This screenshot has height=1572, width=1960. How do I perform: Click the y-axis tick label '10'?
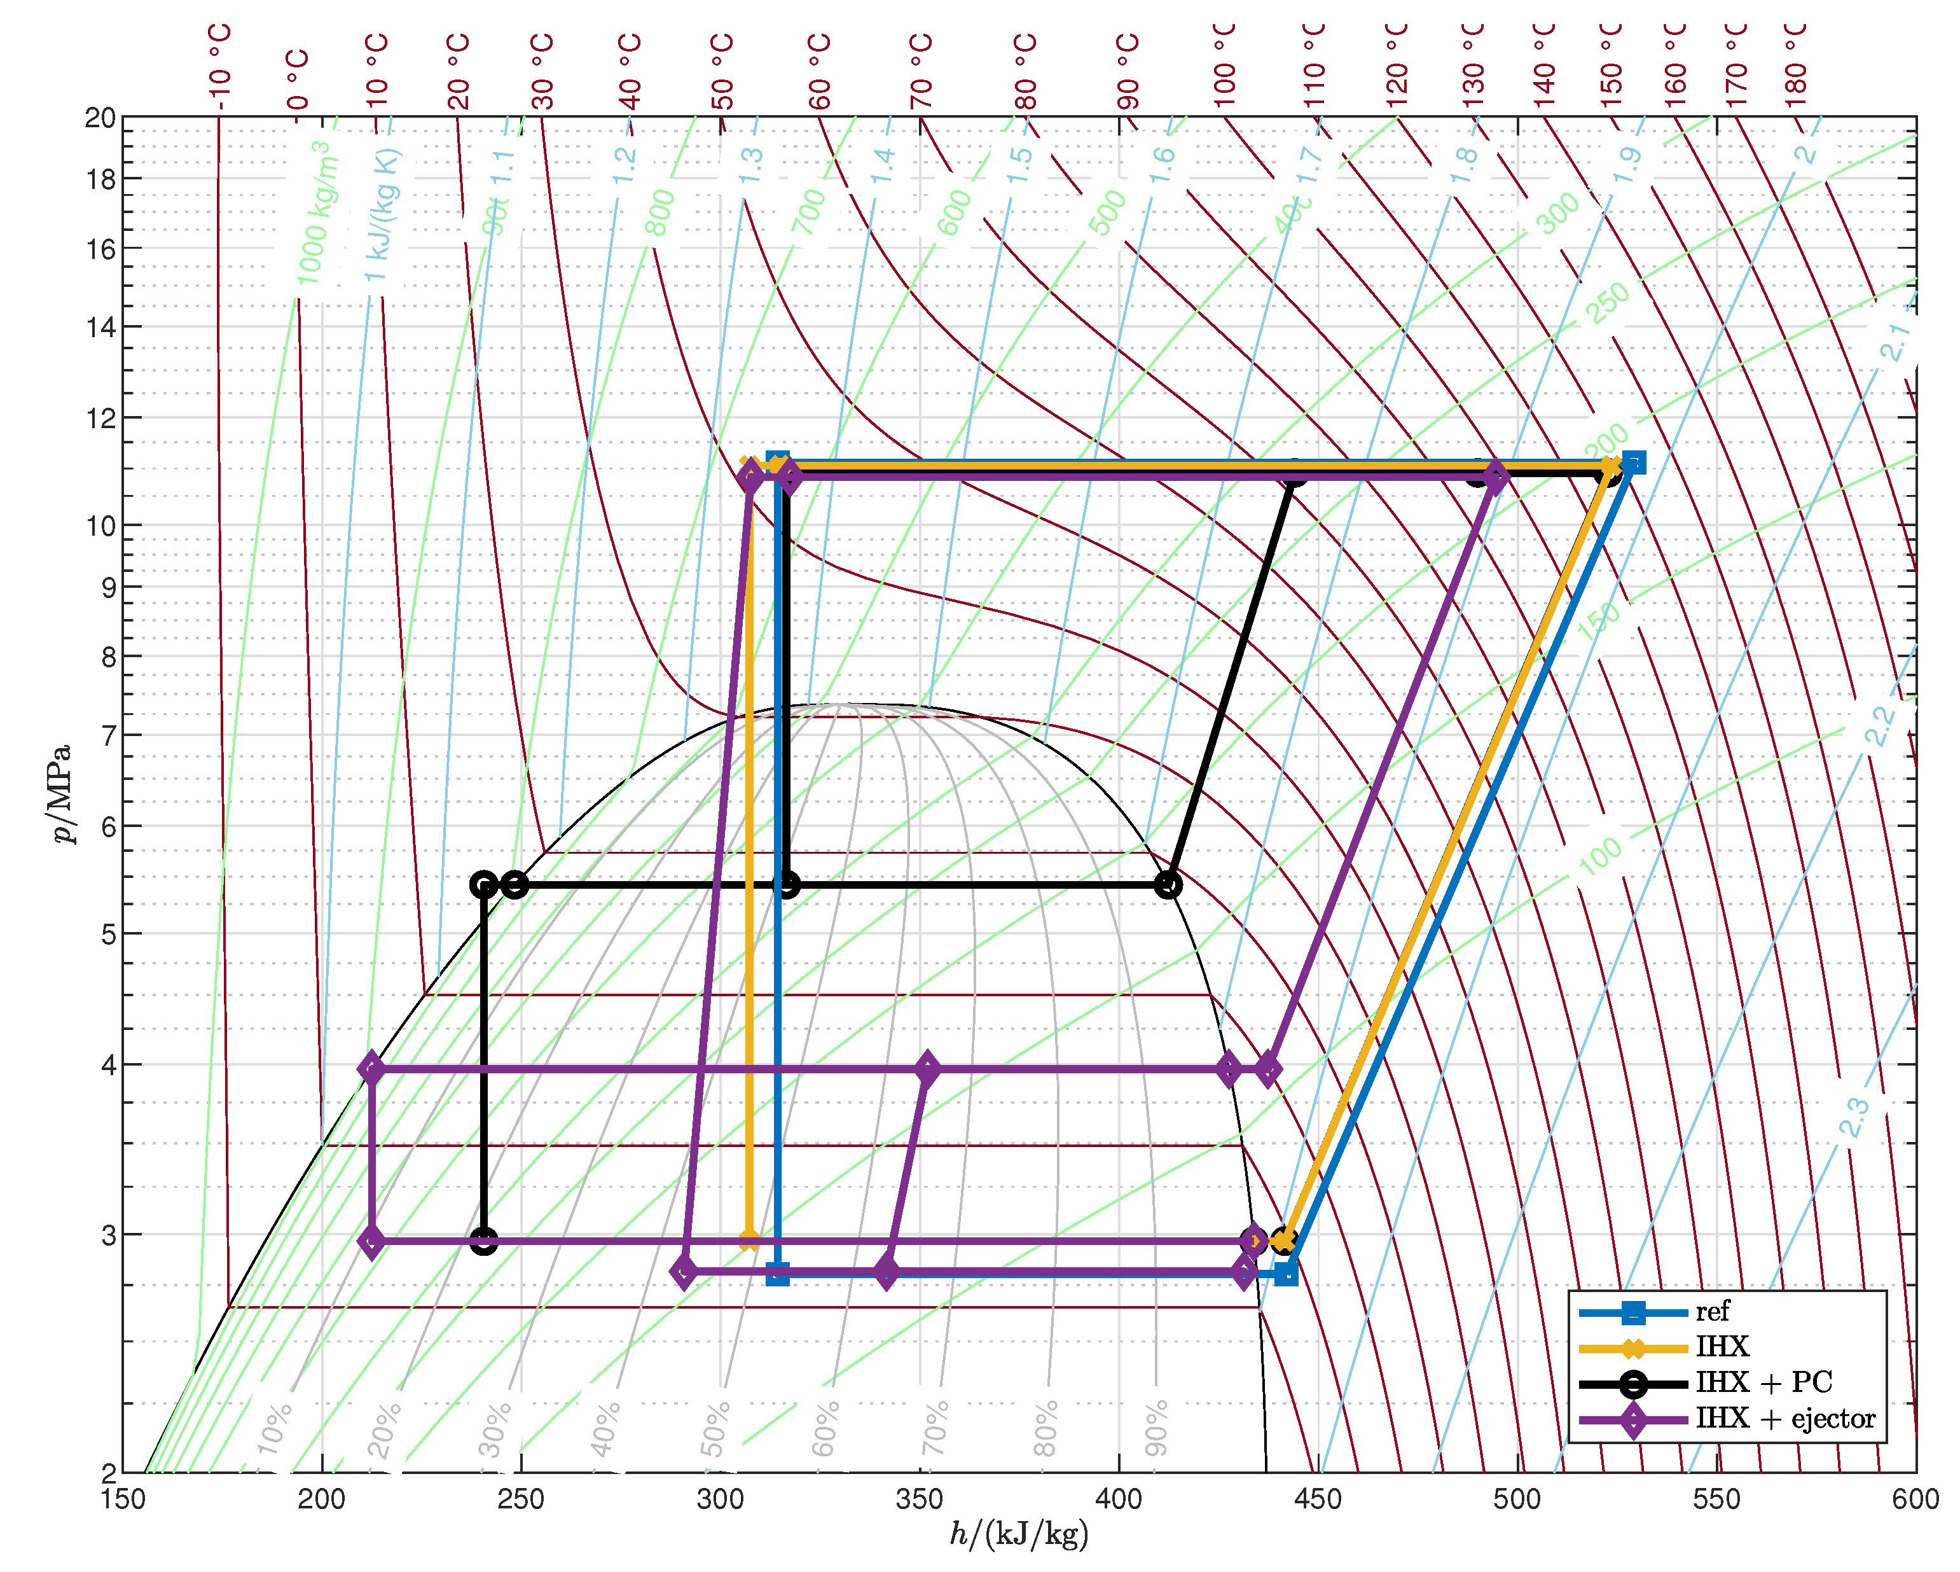click(101, 525)
